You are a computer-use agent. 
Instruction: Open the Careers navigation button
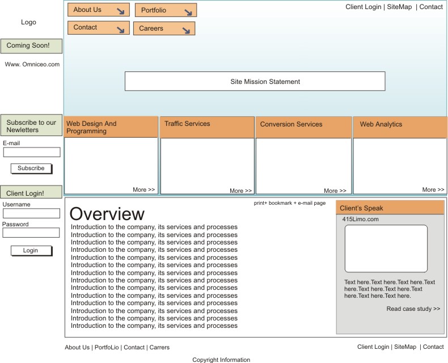164,28
